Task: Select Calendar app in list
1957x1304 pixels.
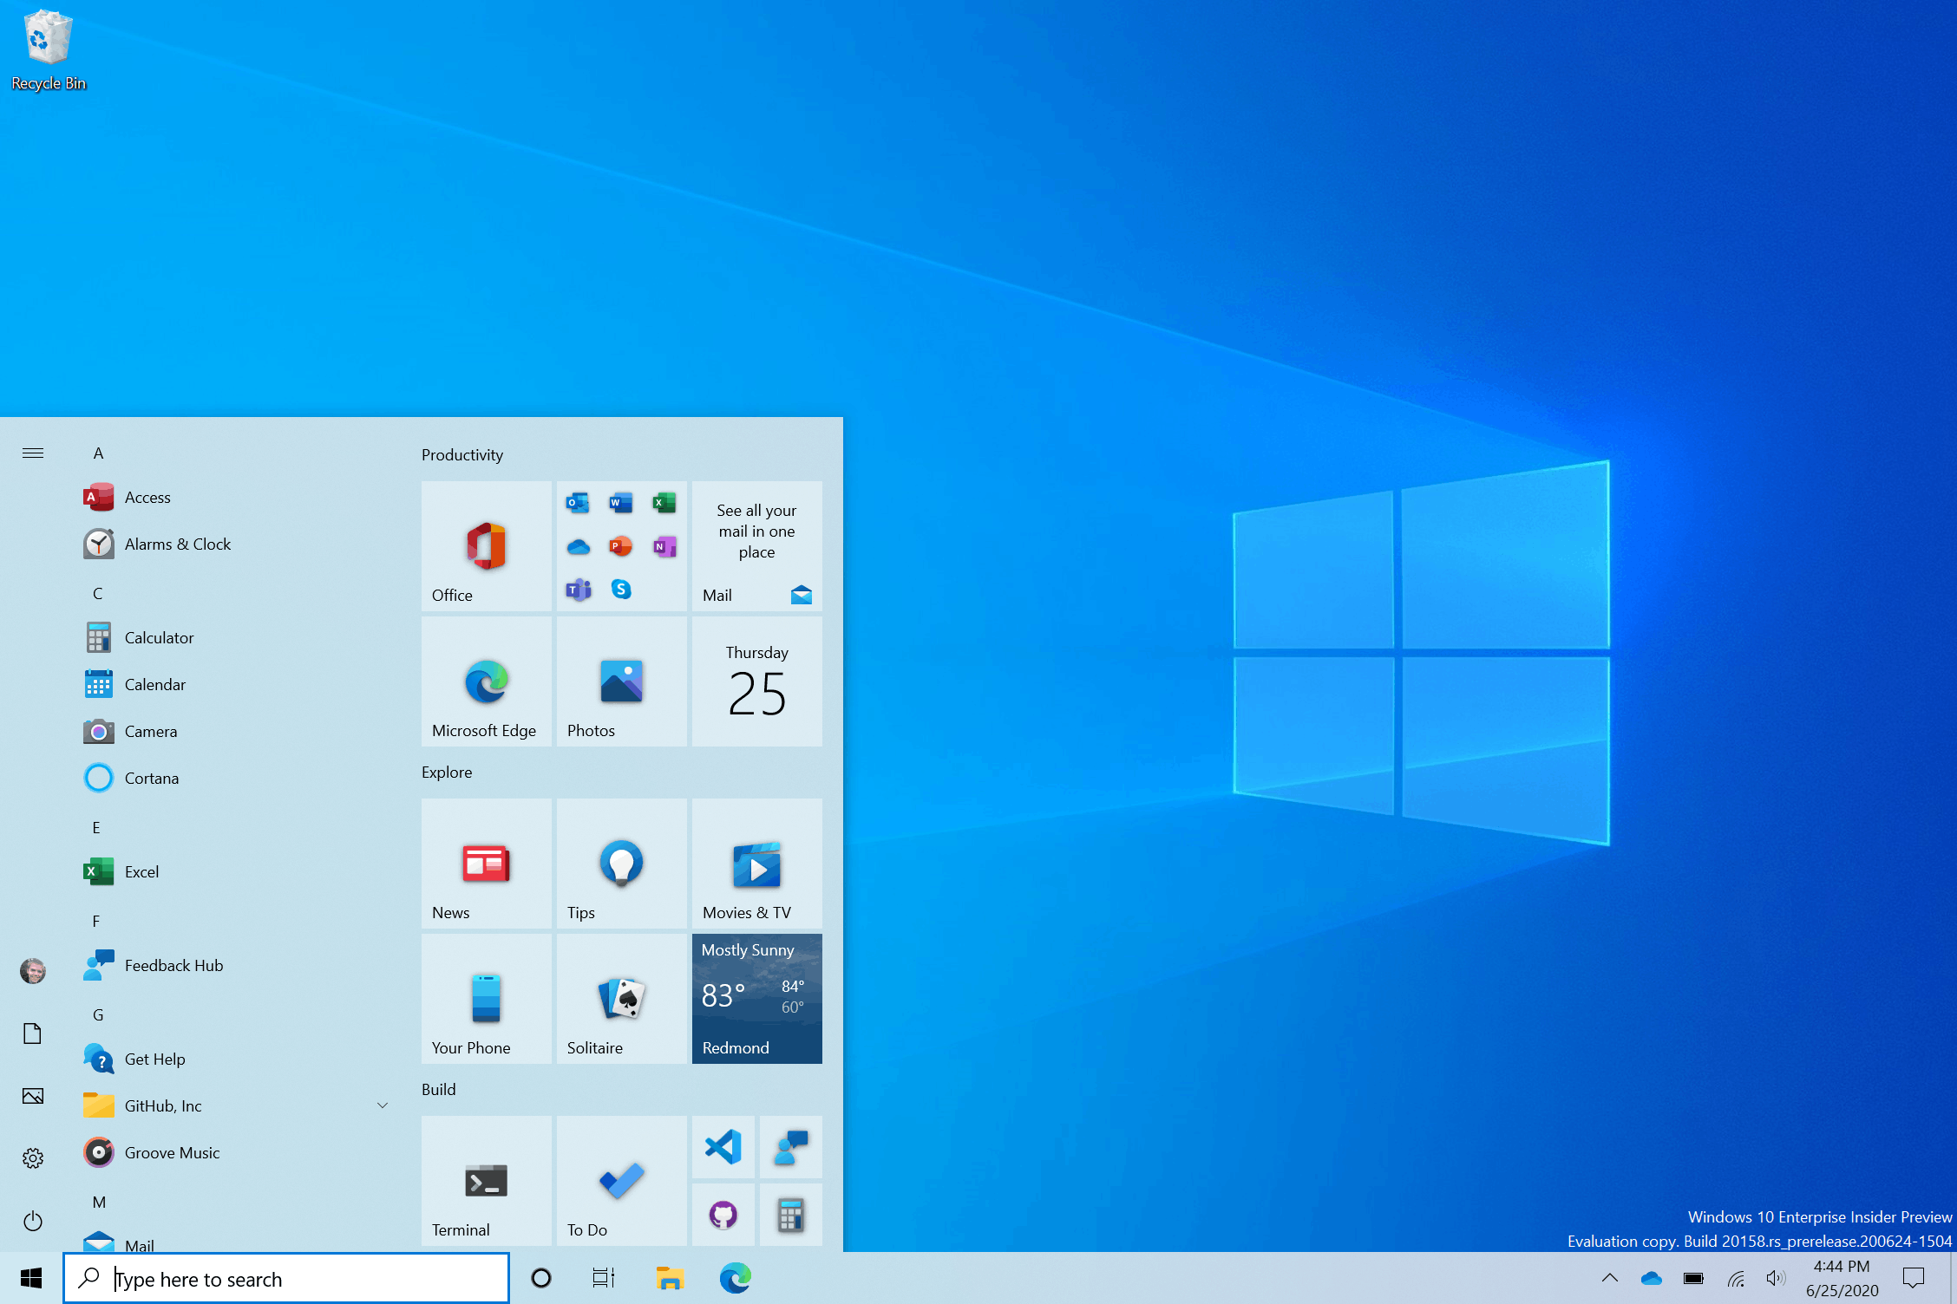Action: [156, 684]
